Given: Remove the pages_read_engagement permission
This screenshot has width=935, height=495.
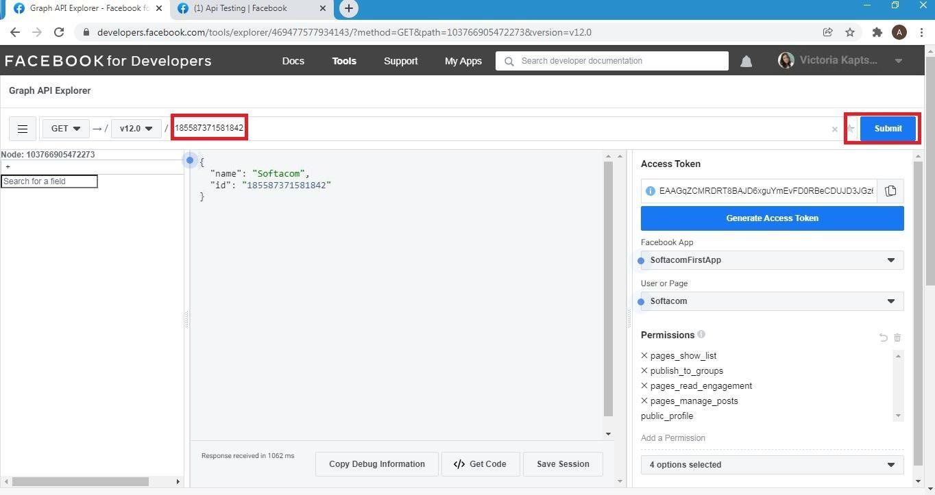Looking at the screenshot, I should (x=644, y=385).
